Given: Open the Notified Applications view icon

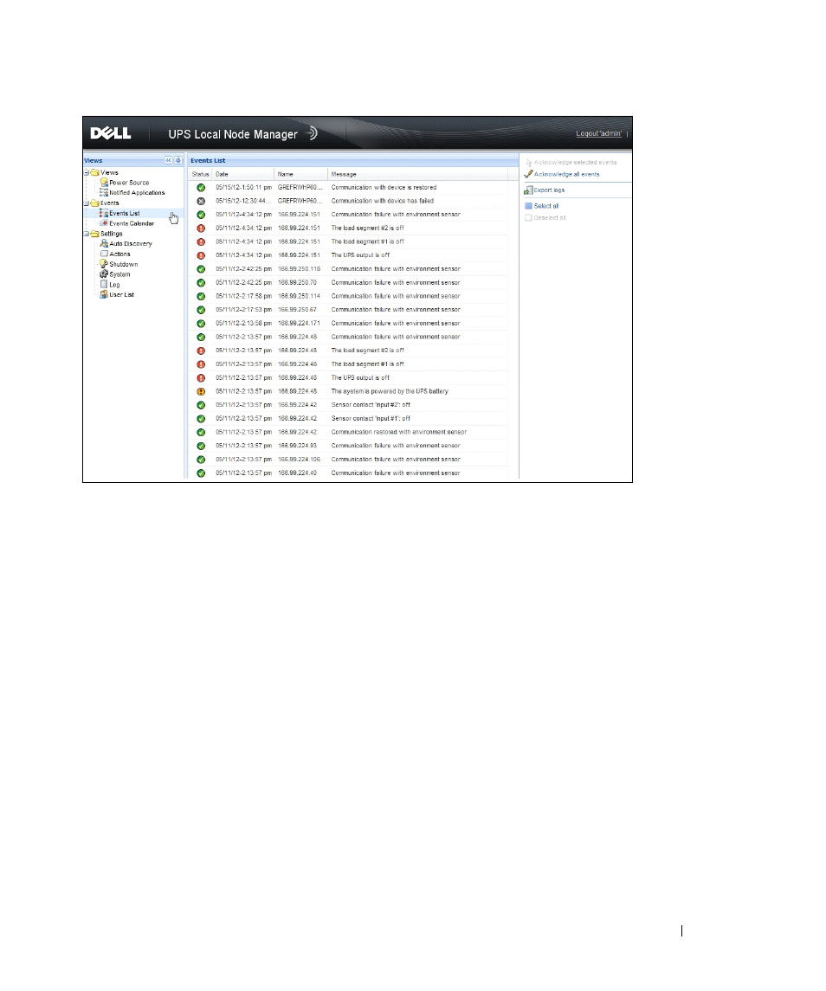Looking at the screenshot, I should click(104, 193).
